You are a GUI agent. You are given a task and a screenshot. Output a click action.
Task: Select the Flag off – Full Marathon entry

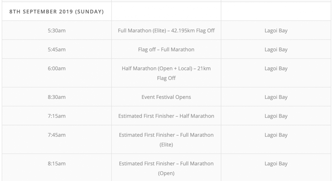tap(166, 49)
